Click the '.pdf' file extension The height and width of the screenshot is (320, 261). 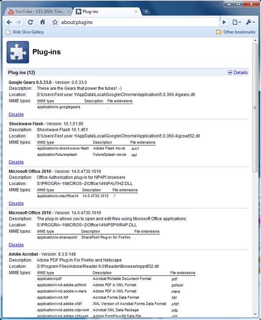tap(174, 279)
